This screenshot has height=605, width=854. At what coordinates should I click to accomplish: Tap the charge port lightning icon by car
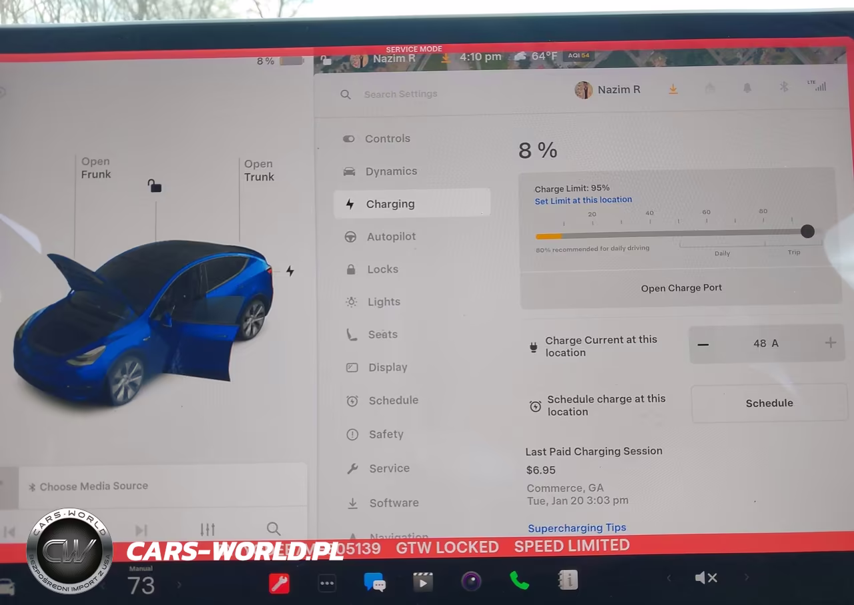point(290,271)
